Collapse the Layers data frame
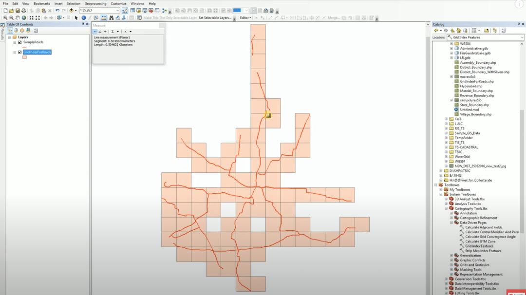The image size is (526, 295). click(10, 37)
